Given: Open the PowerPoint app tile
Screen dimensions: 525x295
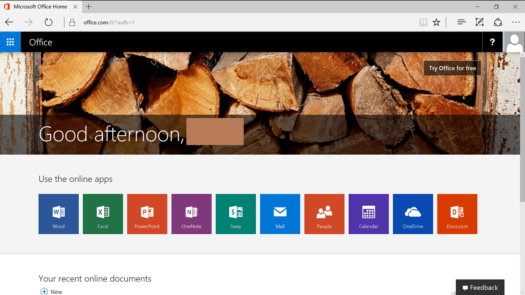Looking at the screenshot, I should pyautogui.click(x=147, y=214).
